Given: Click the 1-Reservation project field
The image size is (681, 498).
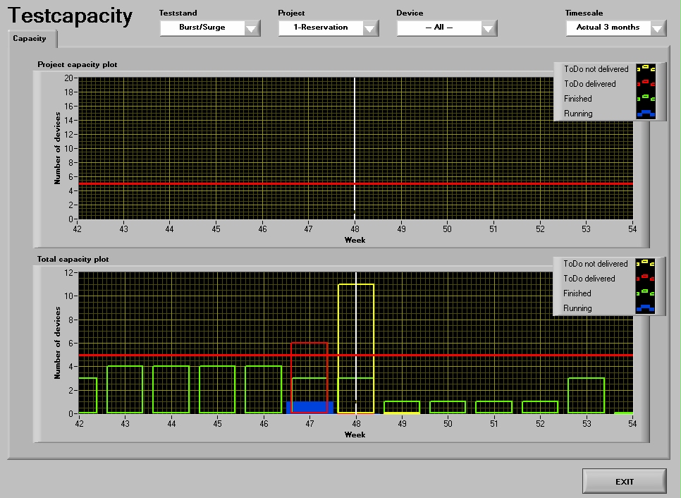Looking at the screenshot, I should coord(321,28).
